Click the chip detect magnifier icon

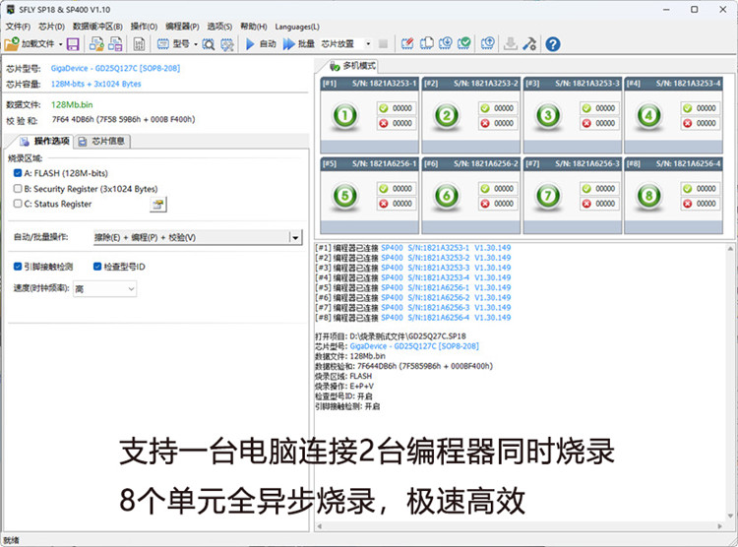click(x=208, y=44)
